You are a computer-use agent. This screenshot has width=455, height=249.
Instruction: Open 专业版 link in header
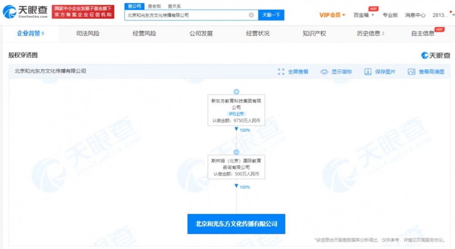(390, 15)
